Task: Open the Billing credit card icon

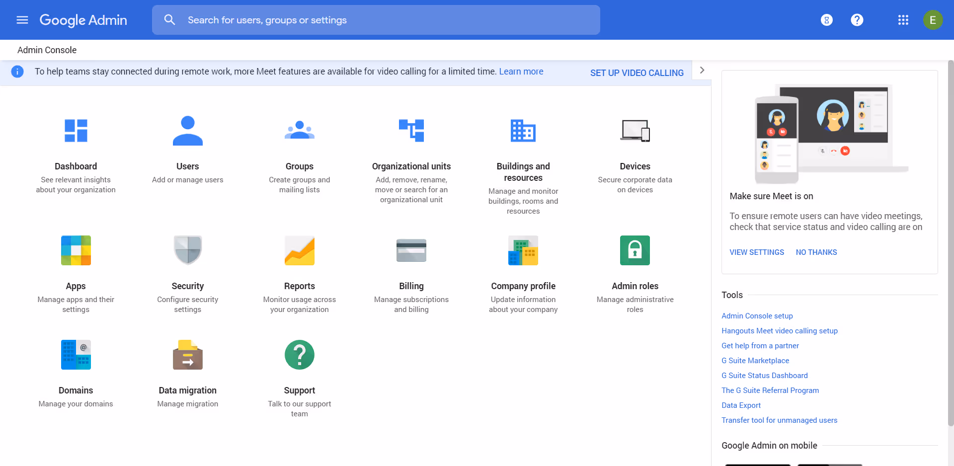Action: 411,250
